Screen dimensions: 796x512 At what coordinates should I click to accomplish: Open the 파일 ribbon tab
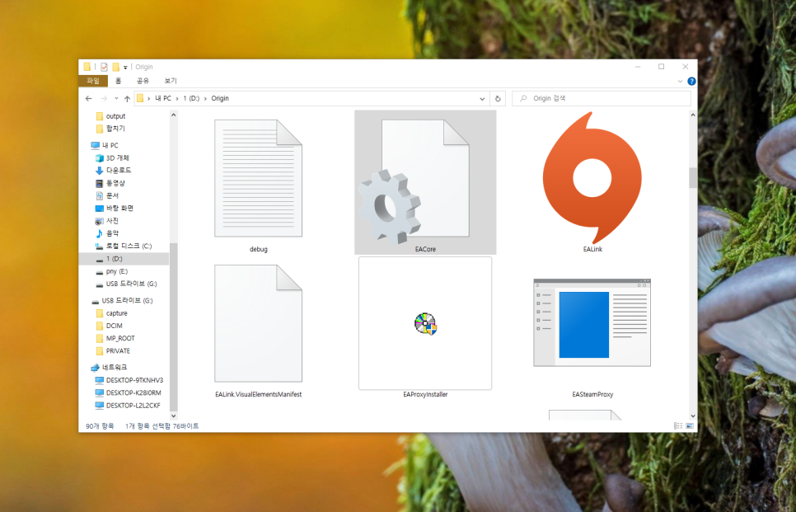pyautogui.click(x=93, y=81)
